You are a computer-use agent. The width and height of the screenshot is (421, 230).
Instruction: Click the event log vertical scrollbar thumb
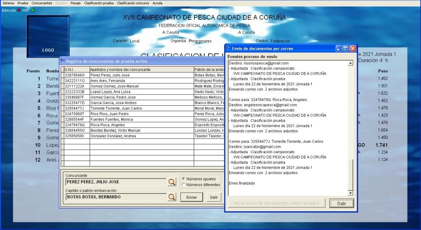click(350, 174)
